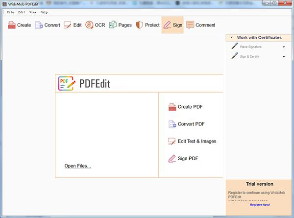Click the Sign pen icon in toolbar
This screenshot has height=218, width=294.
pos(167,25)
